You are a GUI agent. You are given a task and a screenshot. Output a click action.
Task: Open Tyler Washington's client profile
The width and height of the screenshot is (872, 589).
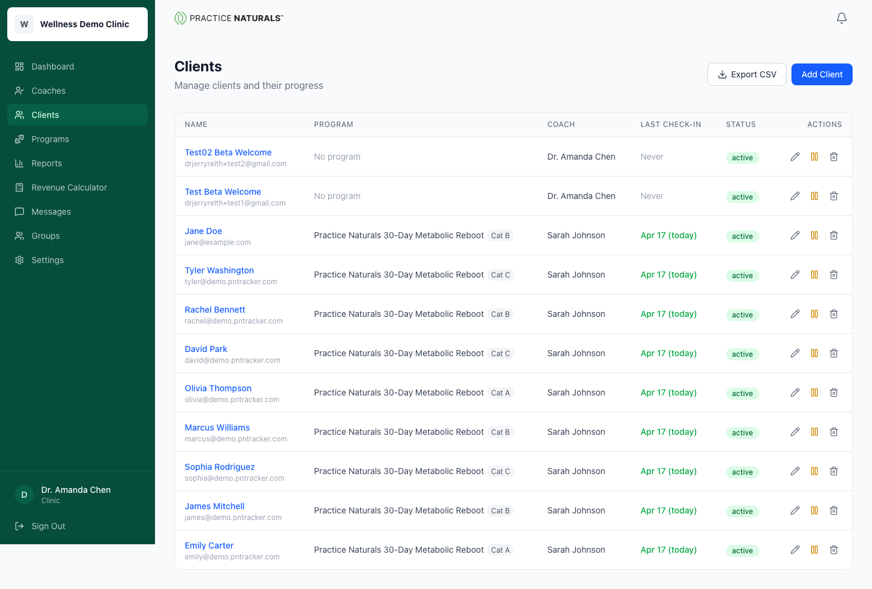(x=219, y=270)
